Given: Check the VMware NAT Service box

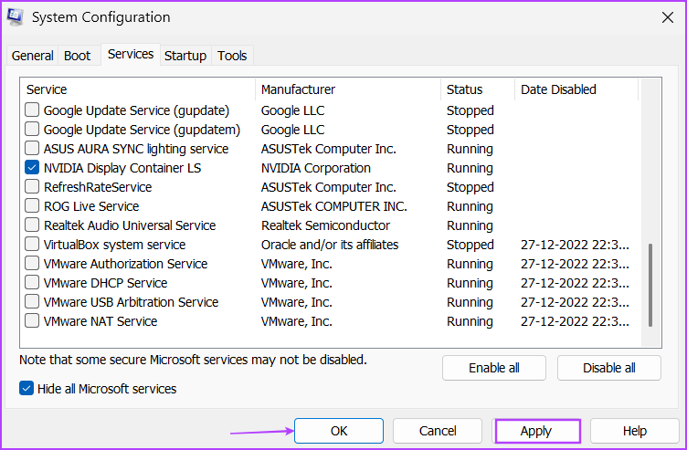Looking at the screenshot, I should [x=32, y=321].
